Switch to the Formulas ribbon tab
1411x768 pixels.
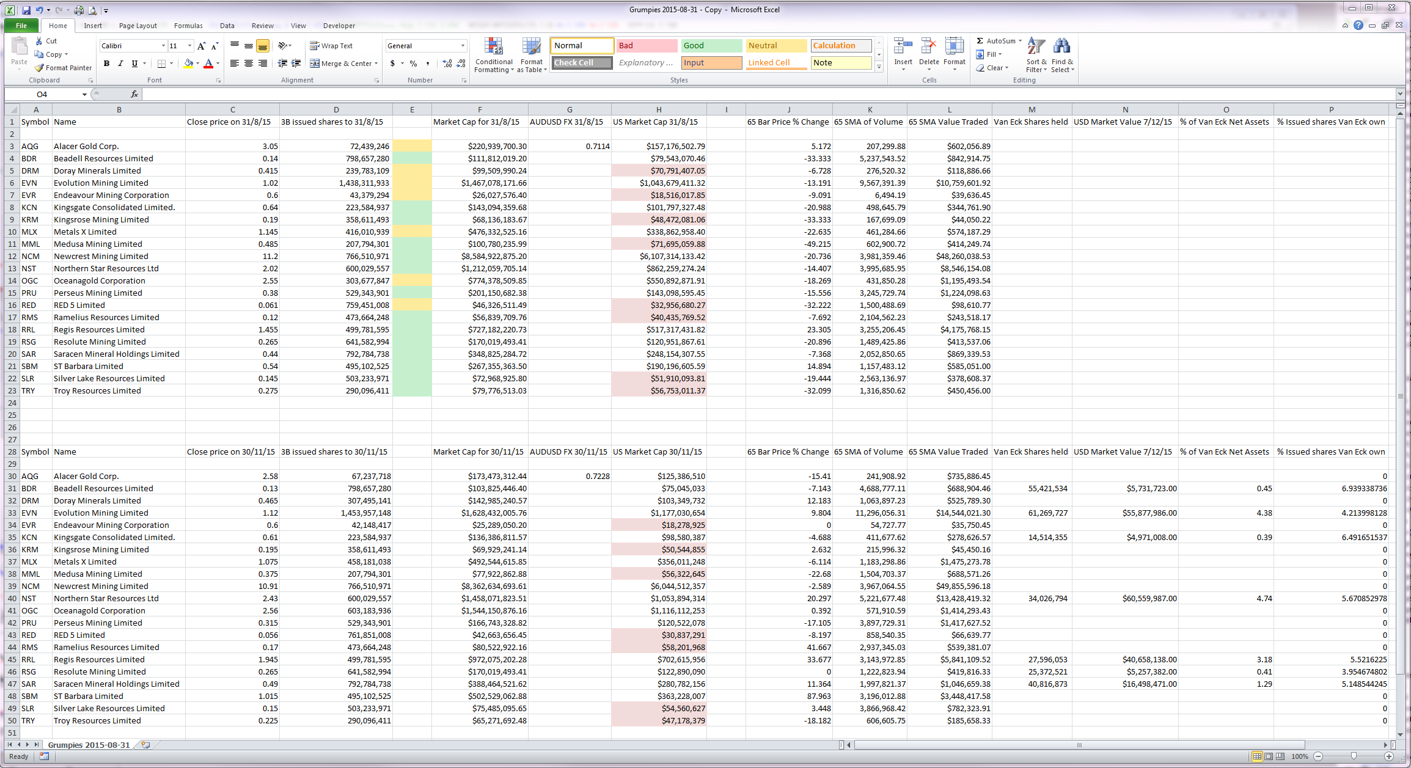[188, 26]
